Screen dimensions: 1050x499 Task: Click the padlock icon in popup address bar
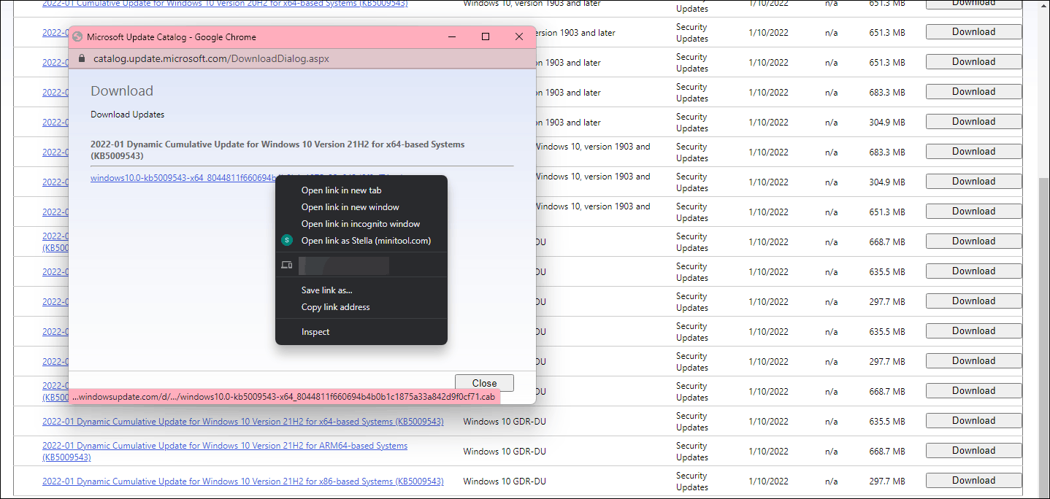[81, 58]
